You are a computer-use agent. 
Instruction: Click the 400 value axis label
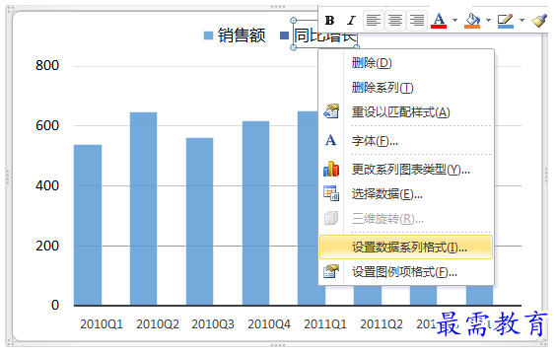47,185
